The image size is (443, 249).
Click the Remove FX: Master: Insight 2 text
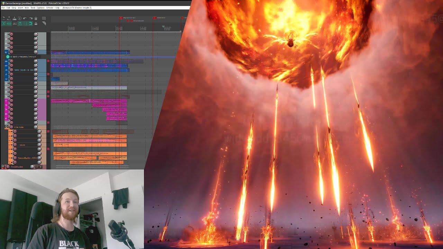coord(77,8)
